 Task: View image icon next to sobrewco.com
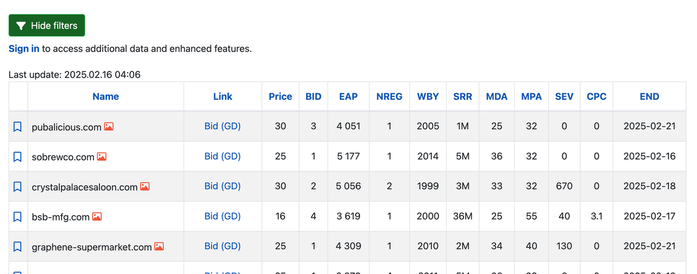click(102, 157)
